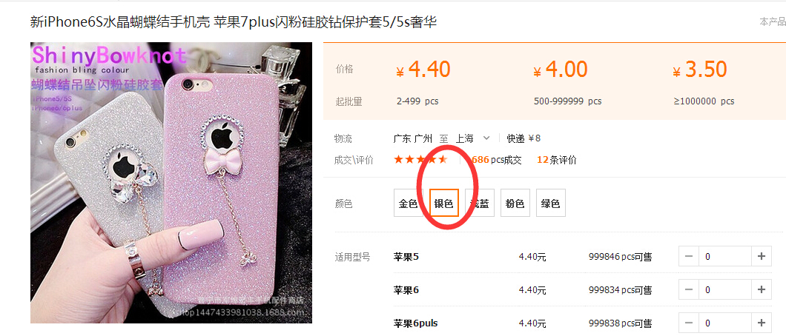Viewport: 786px width, 336px height.
Task: Select the 银色 color option
Action: point(444,203)
